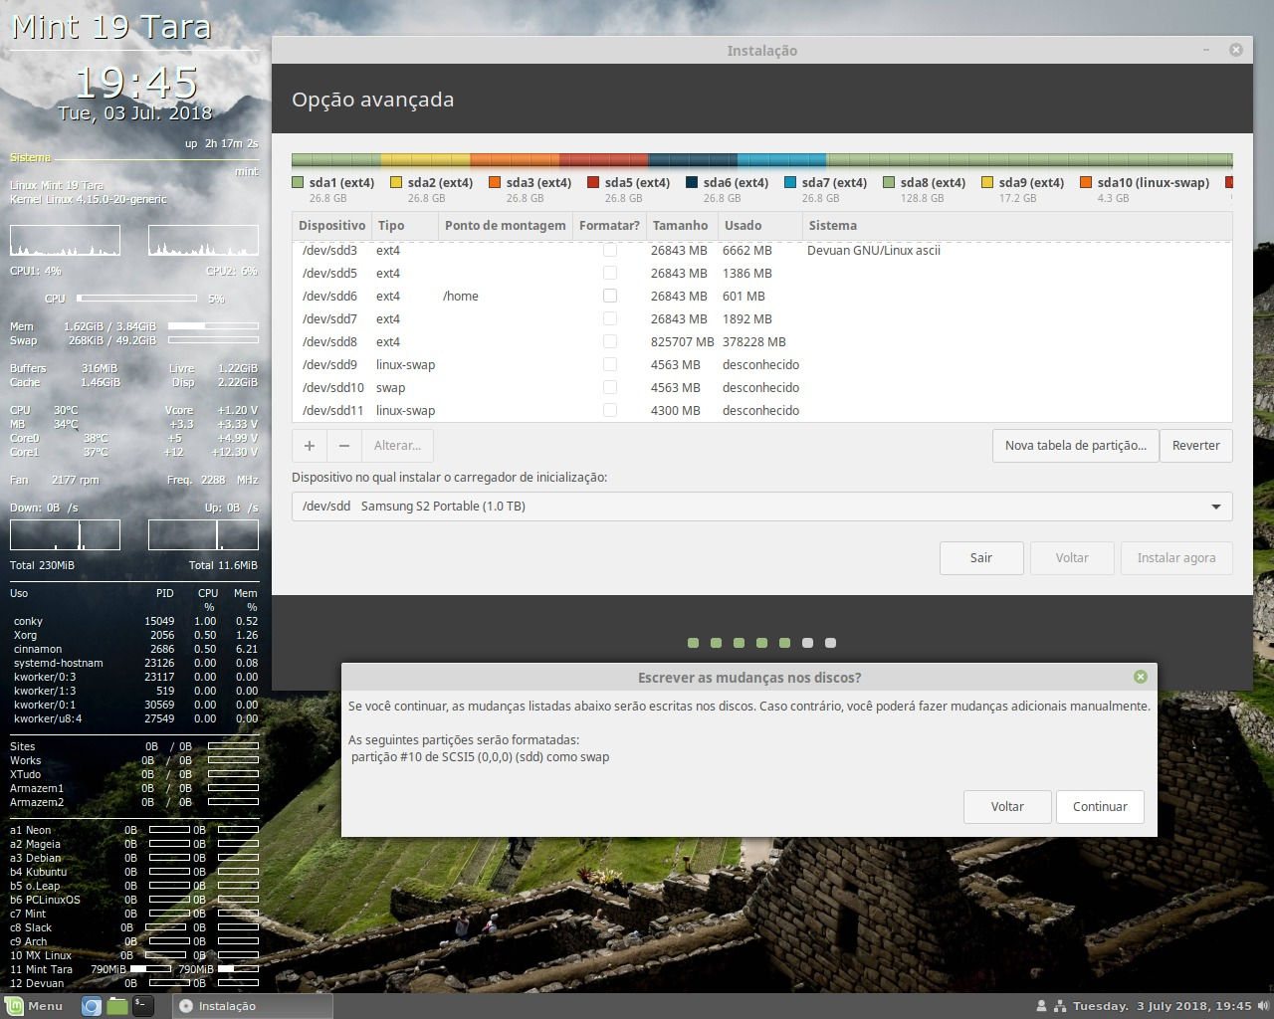Toggle format checkbox for /dev/sdd3

610,250
